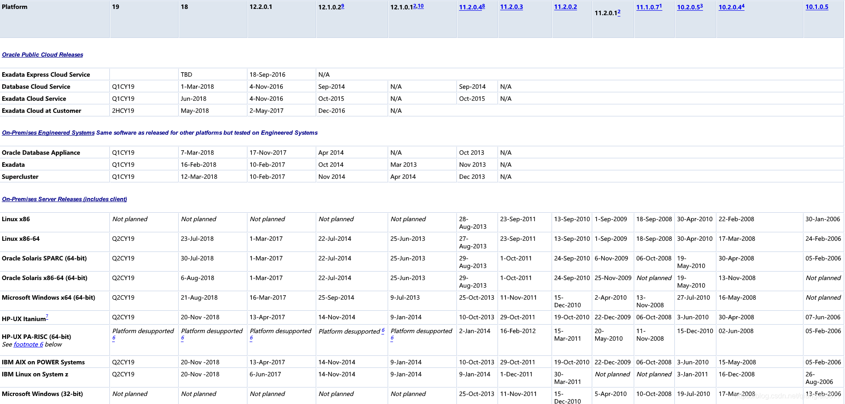Screen dimensions: 845x404
Task: Click the '17-Nov-2017' date cell
Action: click(268, 153)
